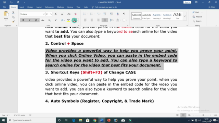This screenshot has width=219, height=123.
Task: Open Borders dropdown
Action: [x=127, y=20]
